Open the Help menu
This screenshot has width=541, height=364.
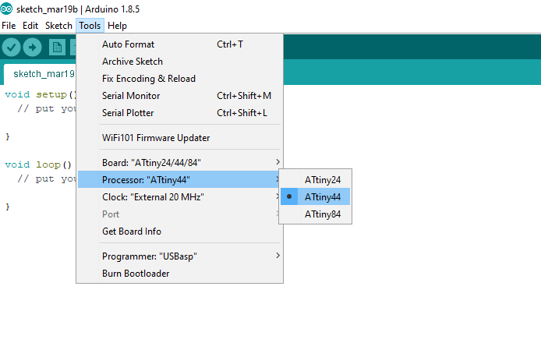117,26
